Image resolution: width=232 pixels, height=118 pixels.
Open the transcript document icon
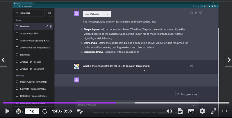[180, 111]
